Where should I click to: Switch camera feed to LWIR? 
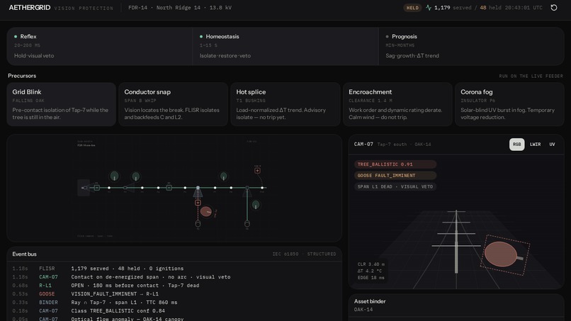(x=535, y=145)
